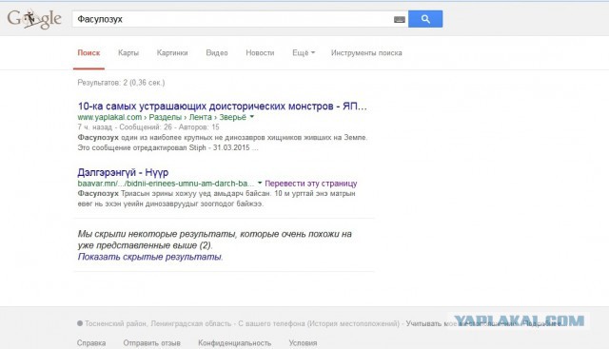Click Перевести эту страницу link
609x349 pixels.
(x=311, y=184)
